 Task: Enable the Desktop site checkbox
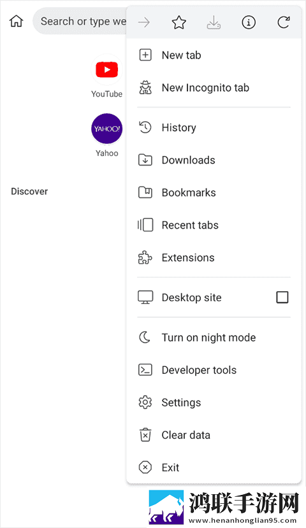coord(282,297)
